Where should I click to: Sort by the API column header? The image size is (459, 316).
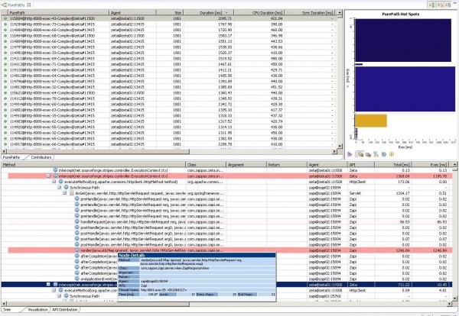coord(360,165)
